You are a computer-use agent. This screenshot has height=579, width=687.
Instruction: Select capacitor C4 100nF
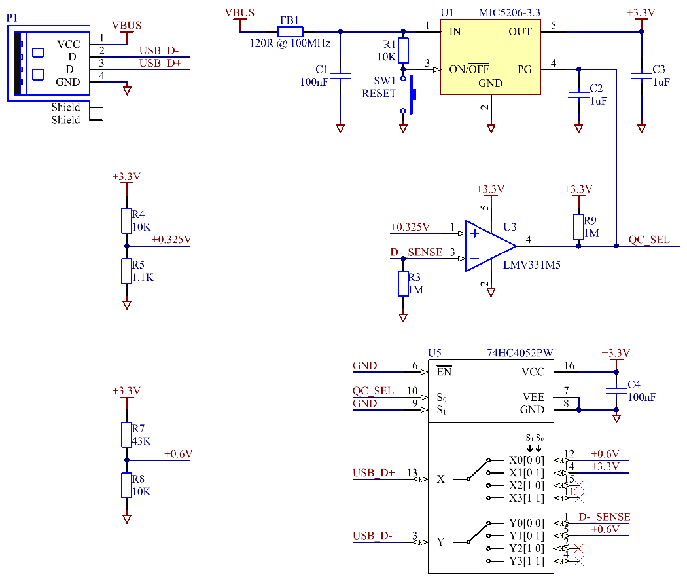[x=616, y=391]
